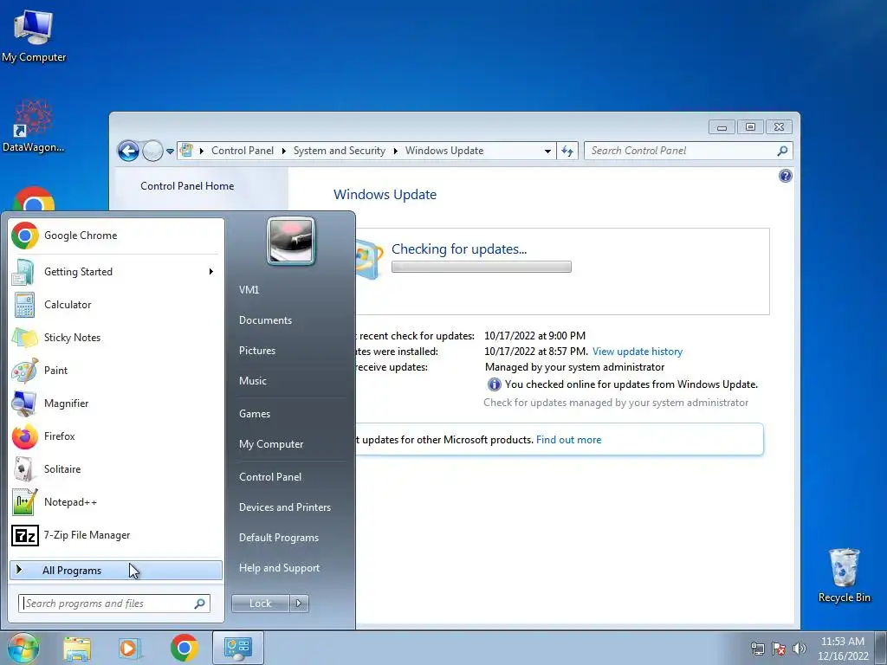Click System and Security in breadcrumb

click(x=339, y=151)
